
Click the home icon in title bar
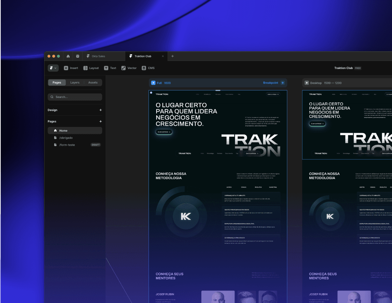coord(68,56)
